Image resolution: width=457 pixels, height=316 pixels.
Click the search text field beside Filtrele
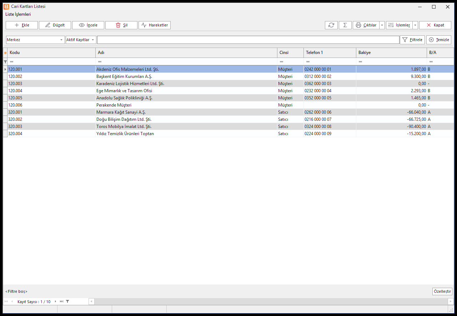click(x=248, y=40)
